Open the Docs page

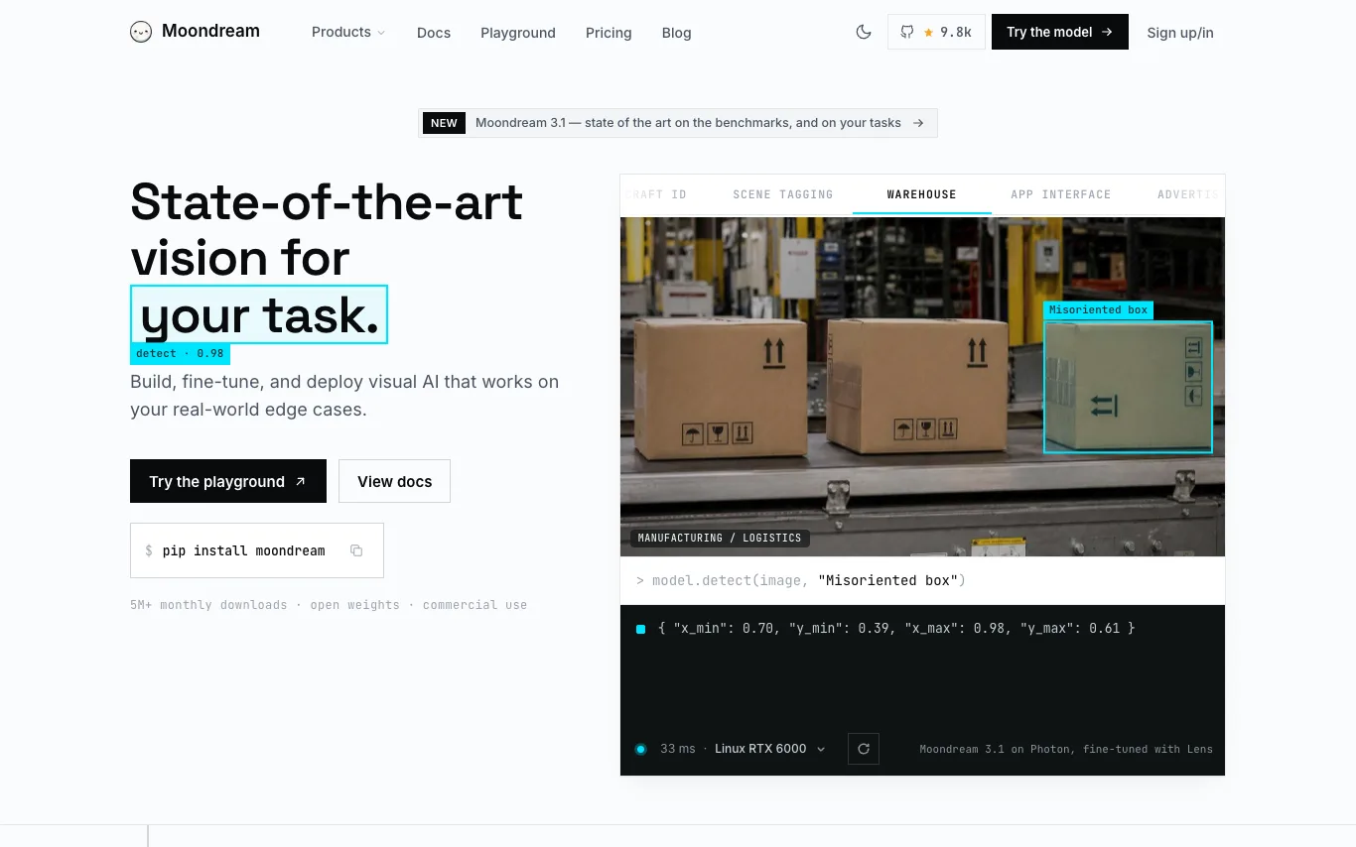[434, 33]
